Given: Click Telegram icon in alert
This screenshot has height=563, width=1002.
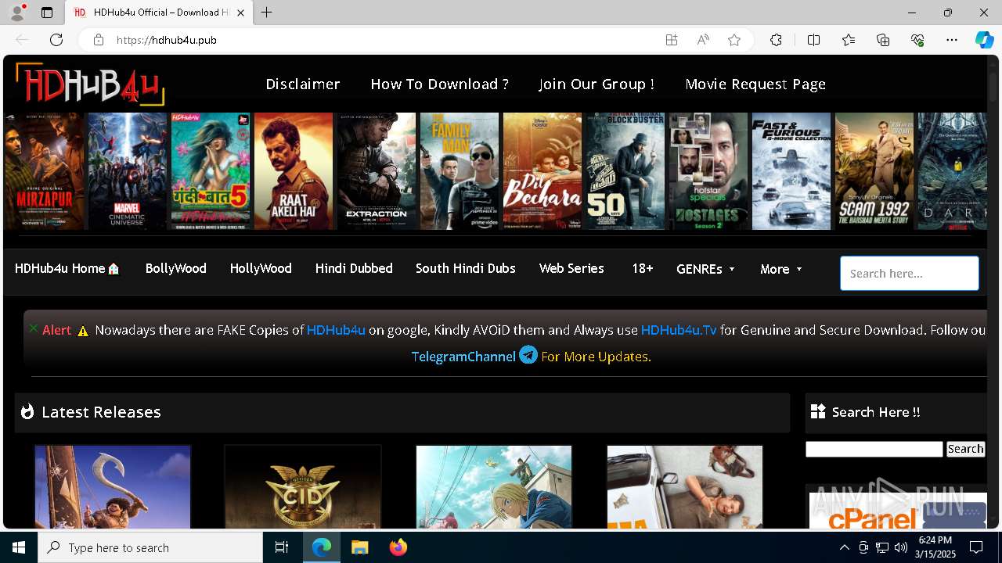Looking at the screenshot, I should click(x=528, y=355).
